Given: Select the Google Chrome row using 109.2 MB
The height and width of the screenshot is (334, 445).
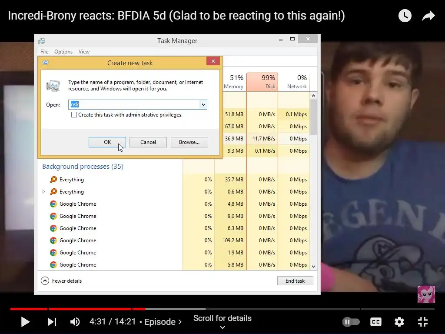Looking at the screenshot, I should click(174, 240).
